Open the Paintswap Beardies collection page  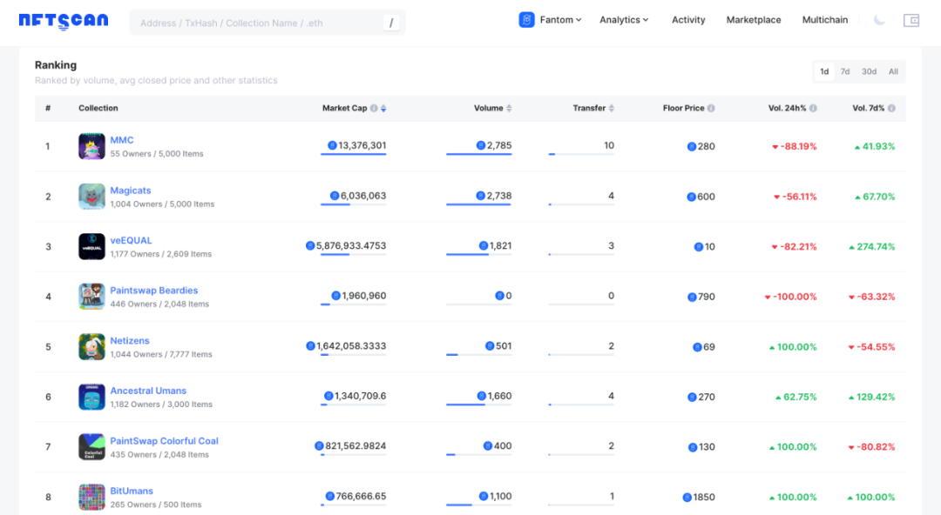click(x=154, y=291)
